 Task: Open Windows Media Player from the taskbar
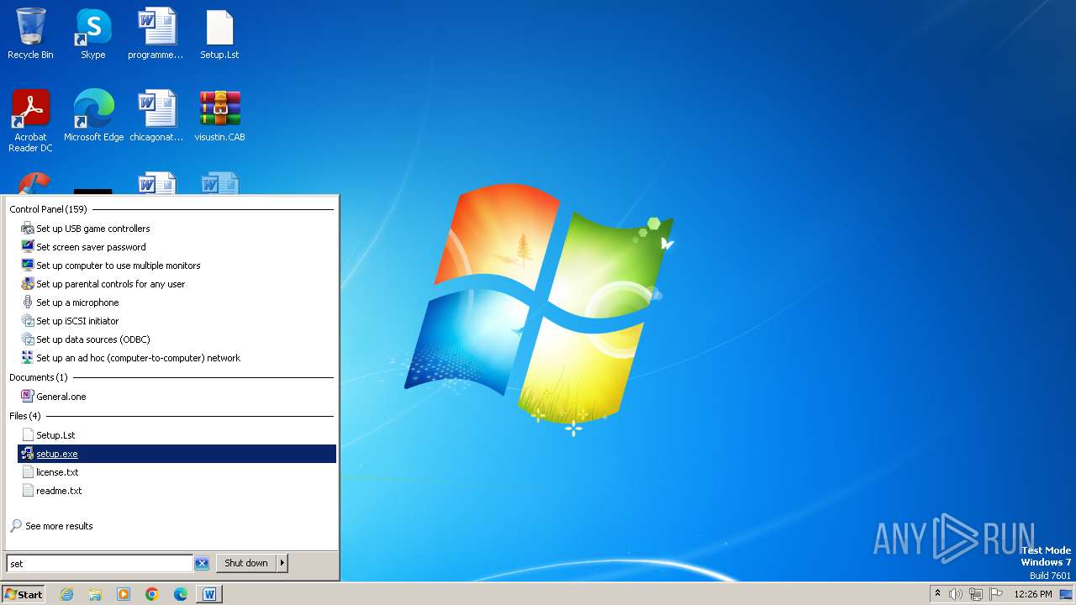(124, 594)
